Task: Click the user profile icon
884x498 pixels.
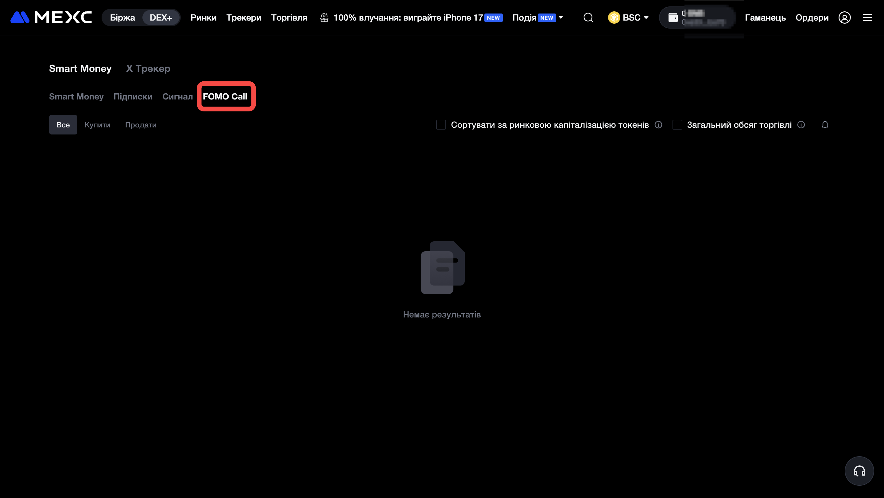Action: pyautogui.click(x=844, y=18)
